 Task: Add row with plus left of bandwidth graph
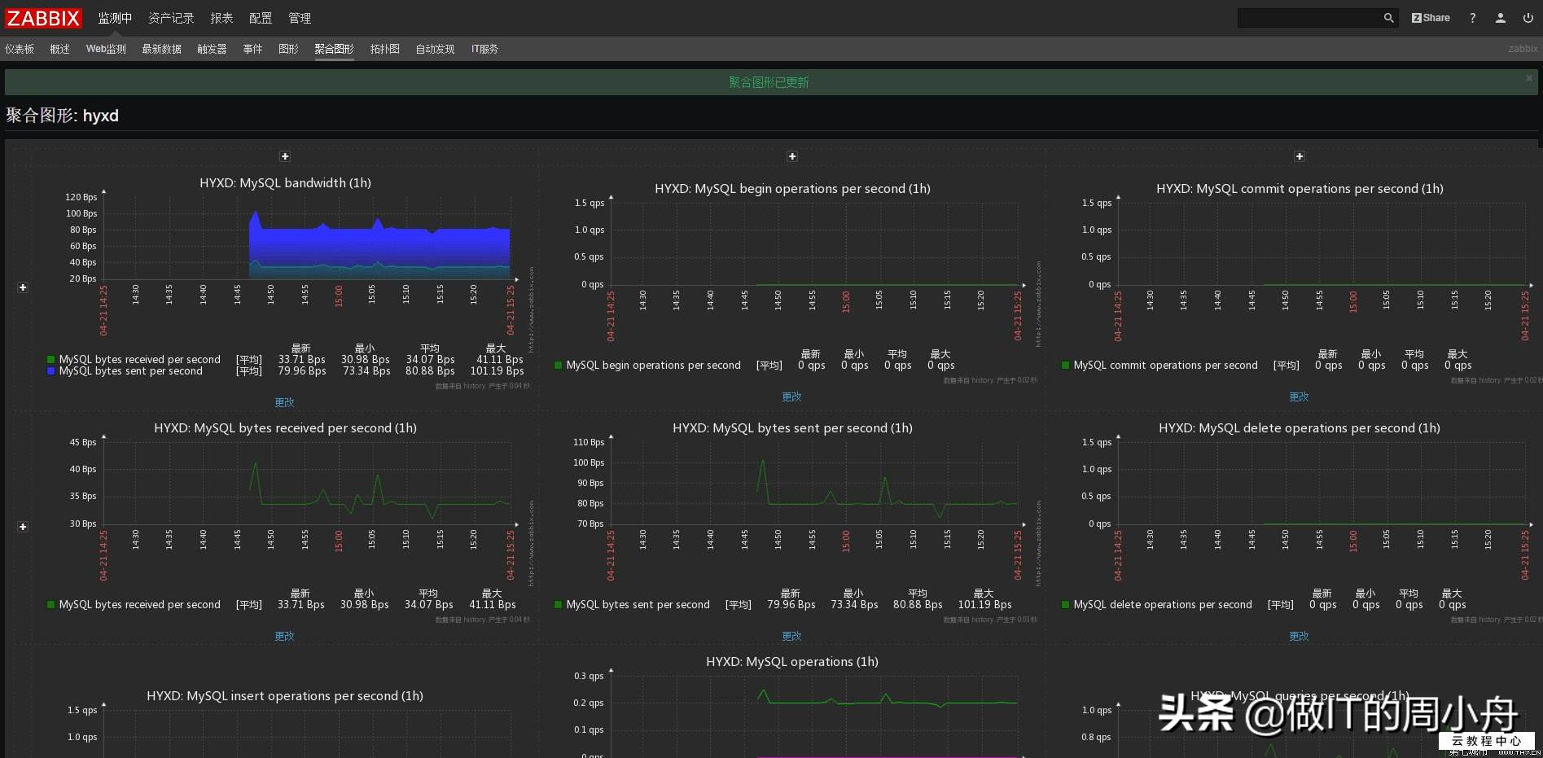coord(23,287)
